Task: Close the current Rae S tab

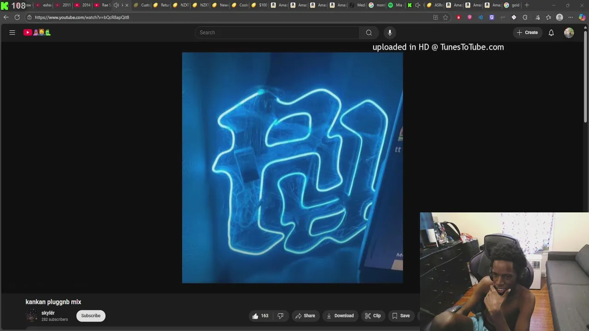Action: [127, 5]
